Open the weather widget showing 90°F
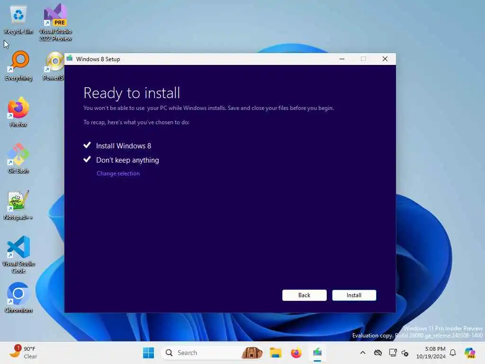This screenshot has width=485, height=364. (x=24, y=353)
